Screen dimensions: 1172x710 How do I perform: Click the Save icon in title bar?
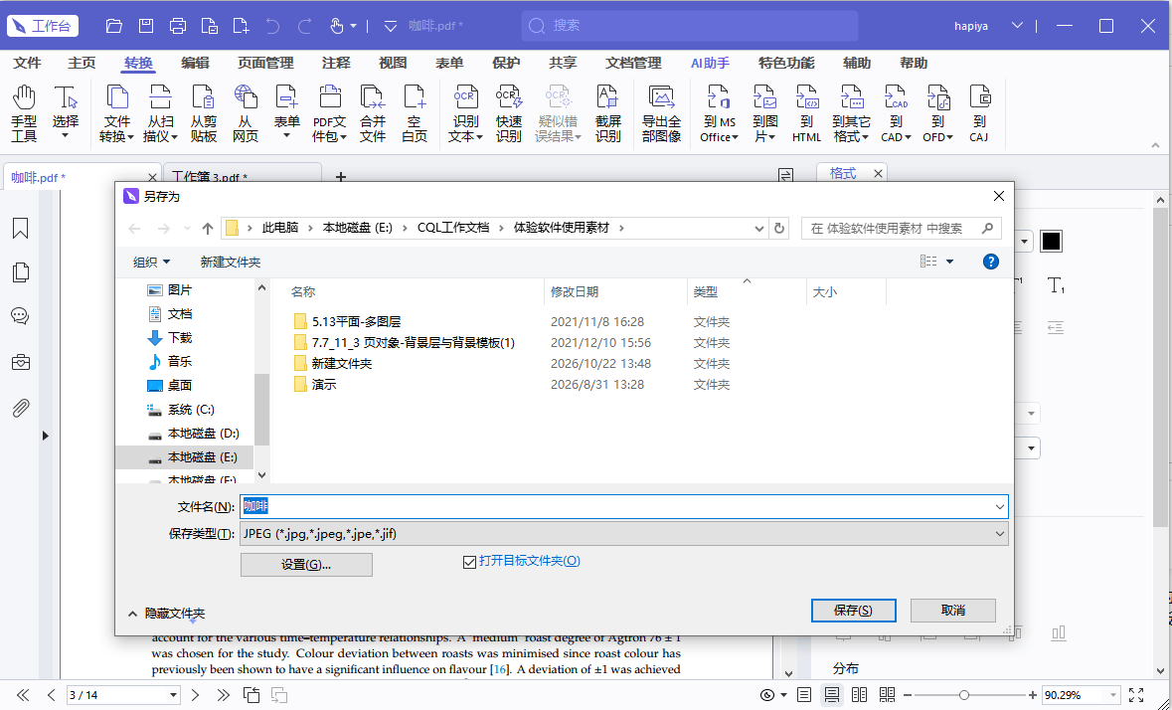point(146,26)
